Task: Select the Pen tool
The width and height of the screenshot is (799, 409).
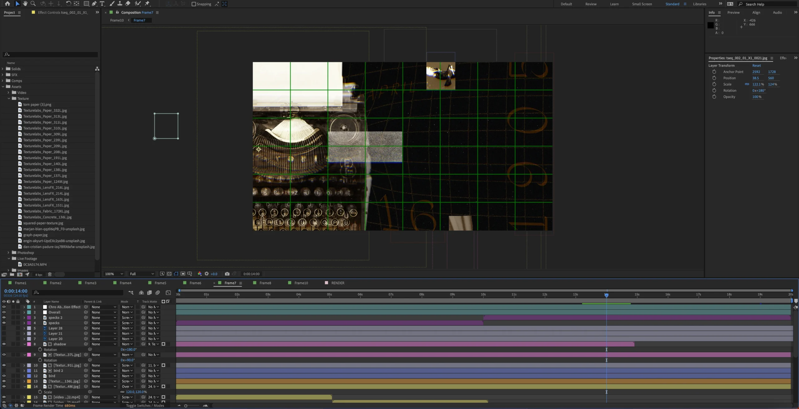Action: [x=94, y=4]
